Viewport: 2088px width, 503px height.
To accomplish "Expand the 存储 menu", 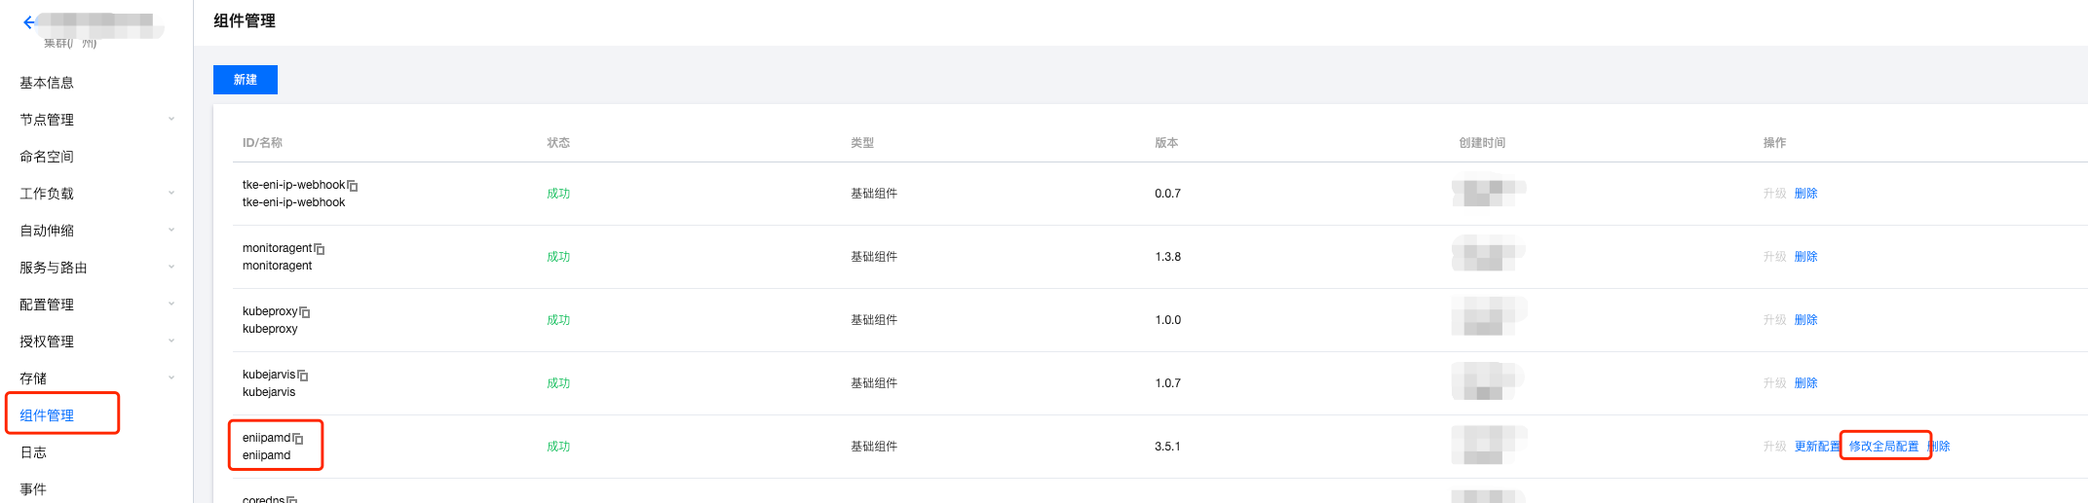I will (171, 378).
